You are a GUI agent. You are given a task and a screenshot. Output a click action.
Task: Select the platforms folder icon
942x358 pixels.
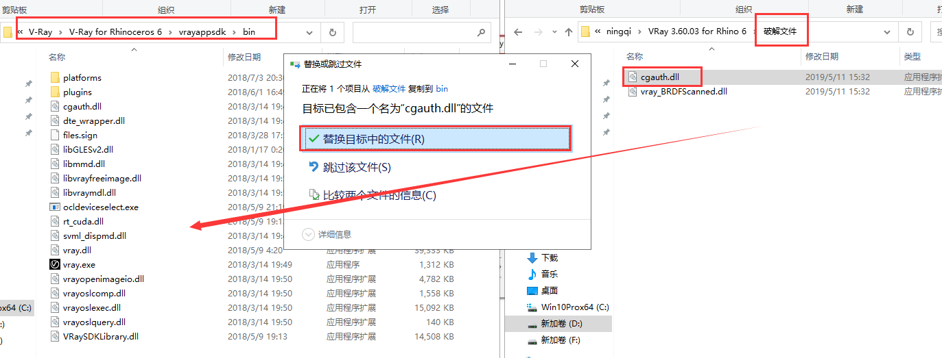click(56, 77)
